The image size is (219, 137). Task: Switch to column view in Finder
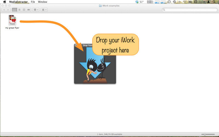pos(24,10)
